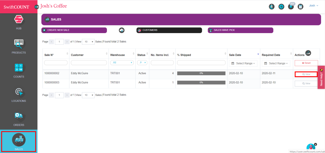Open the Josh user dropdown

tap(314, 6)
